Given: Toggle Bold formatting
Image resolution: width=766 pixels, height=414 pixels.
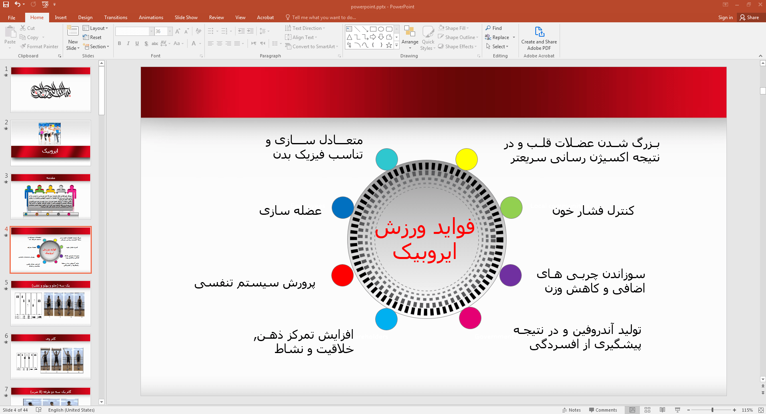Looking at the screenshot, I should coord(119,43).
